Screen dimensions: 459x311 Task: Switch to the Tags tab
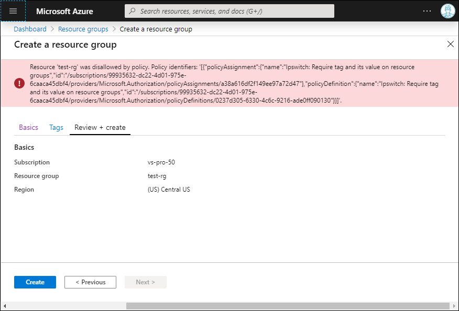(56, 127)
